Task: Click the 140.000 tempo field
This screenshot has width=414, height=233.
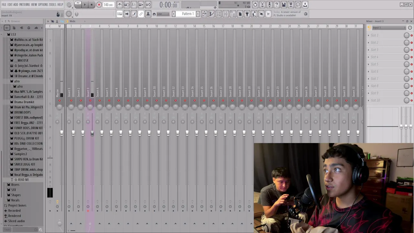Action: [108, 5]
